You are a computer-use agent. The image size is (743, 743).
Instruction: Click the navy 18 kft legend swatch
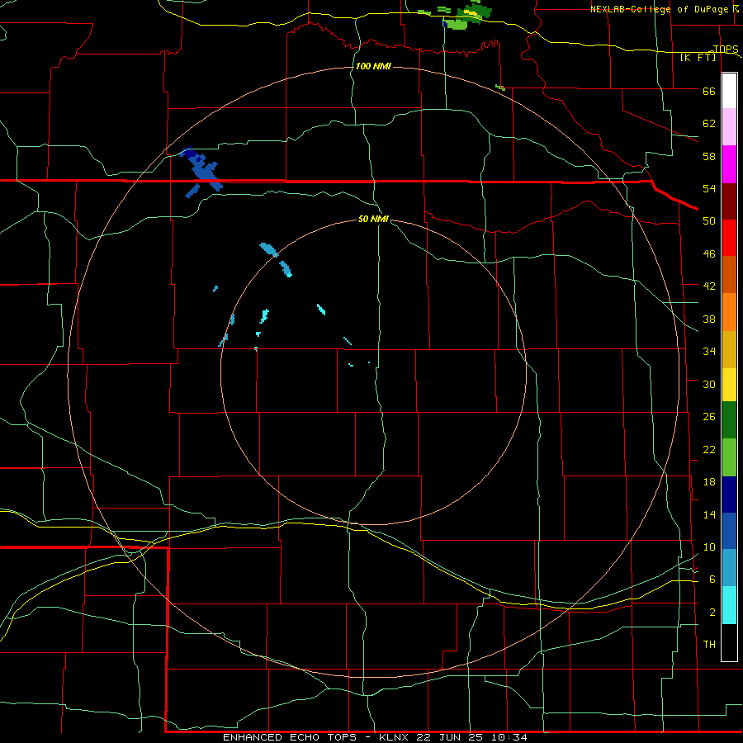[729, 495]
